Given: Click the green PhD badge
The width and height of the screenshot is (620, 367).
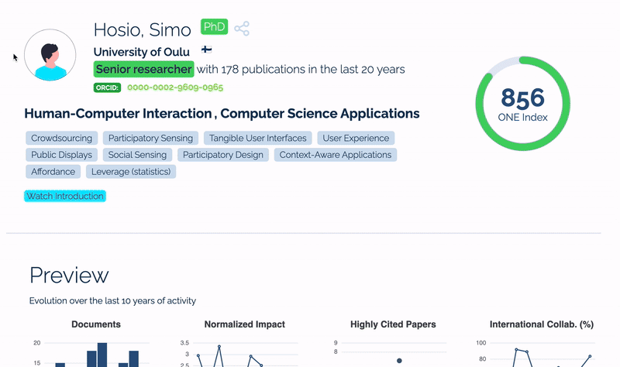Looking at the screenshot, I should [214, 28].
